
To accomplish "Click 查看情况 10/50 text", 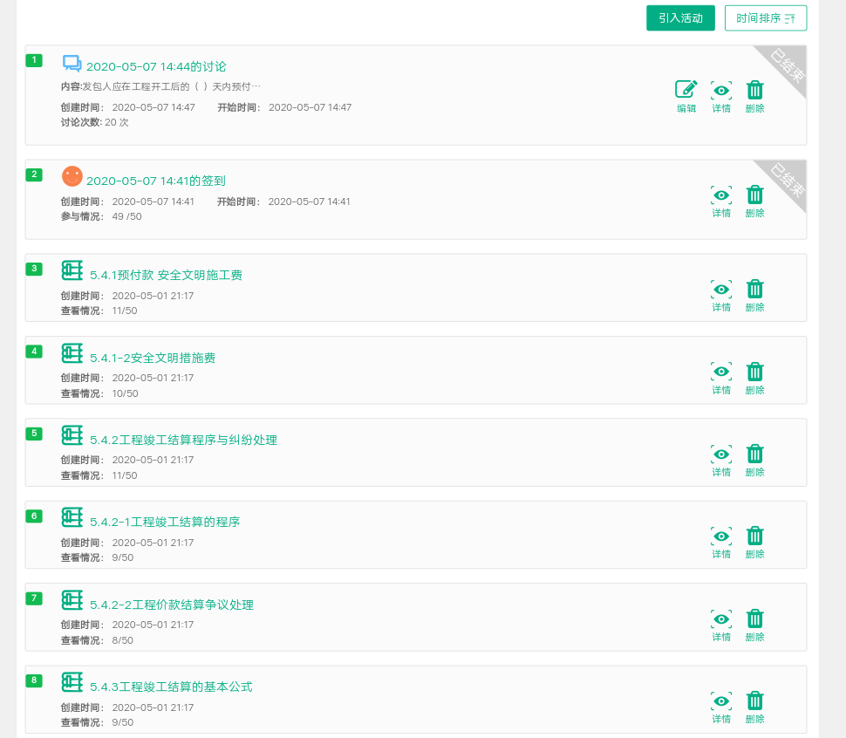I will (x=99, y=393).
